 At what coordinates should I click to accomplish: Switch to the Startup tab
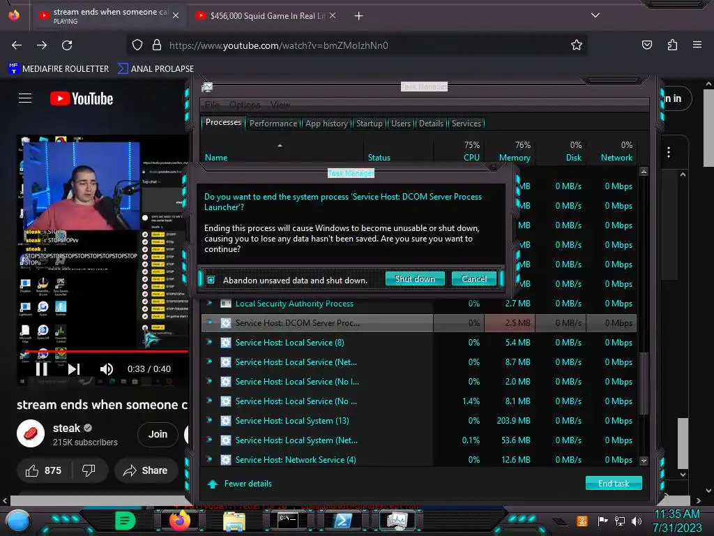[370, 124]
